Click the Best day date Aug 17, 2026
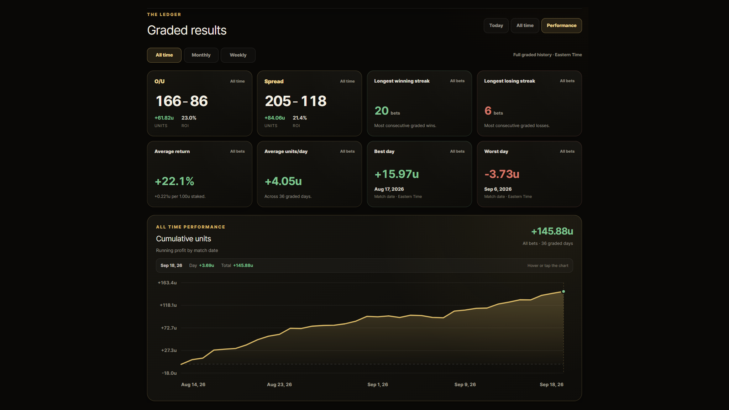 click(x=389, y=189)
